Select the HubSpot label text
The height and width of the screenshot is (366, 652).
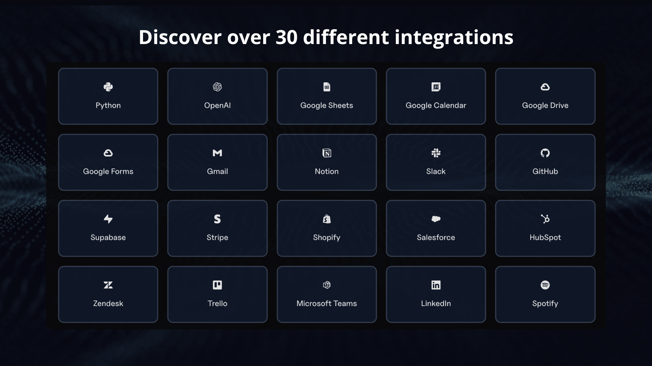545,238
